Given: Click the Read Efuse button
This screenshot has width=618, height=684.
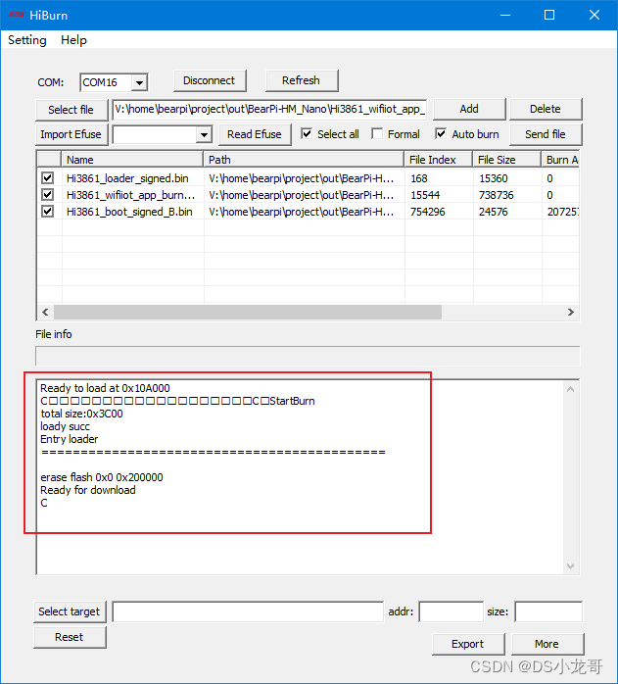Looking at the screenshot, I should click(255, 134).
